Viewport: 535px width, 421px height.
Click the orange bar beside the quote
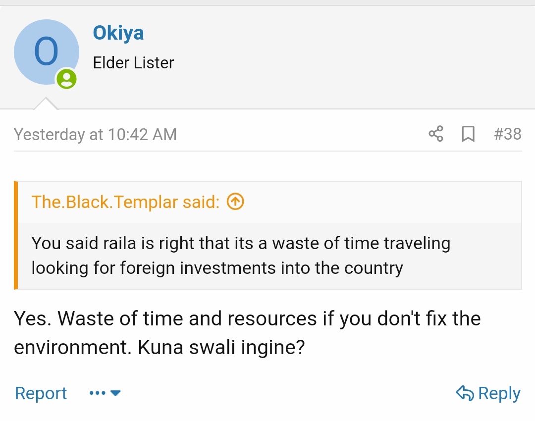[16, 235]
